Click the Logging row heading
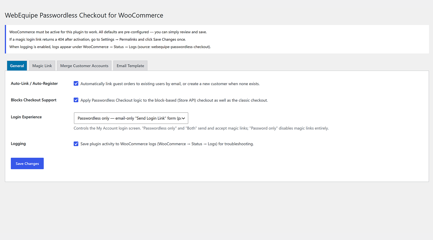 18,144
